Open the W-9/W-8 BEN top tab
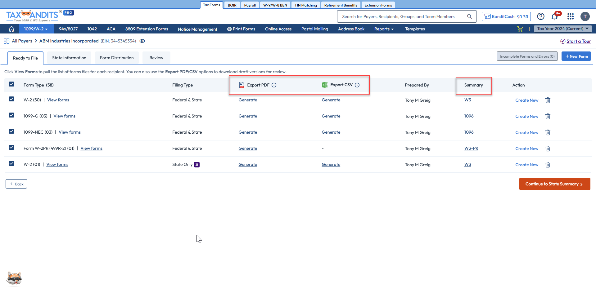This screenshot has width=596, height=293. (x=275, y=5)
